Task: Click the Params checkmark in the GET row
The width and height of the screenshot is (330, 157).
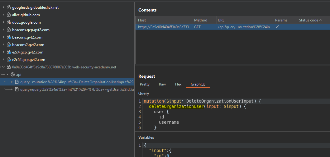Action: tap(277, 27)
